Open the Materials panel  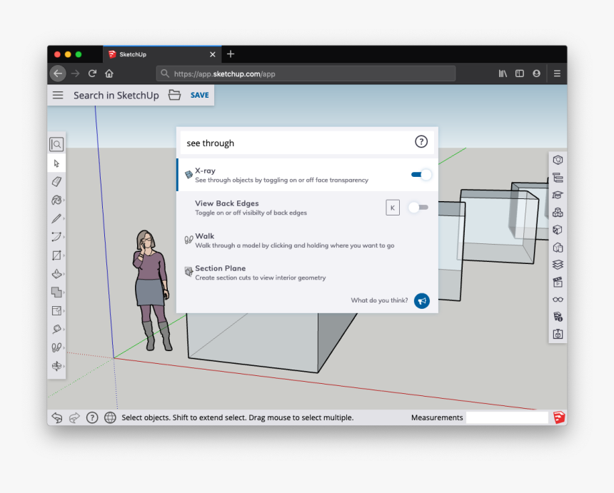coord(558,230)
